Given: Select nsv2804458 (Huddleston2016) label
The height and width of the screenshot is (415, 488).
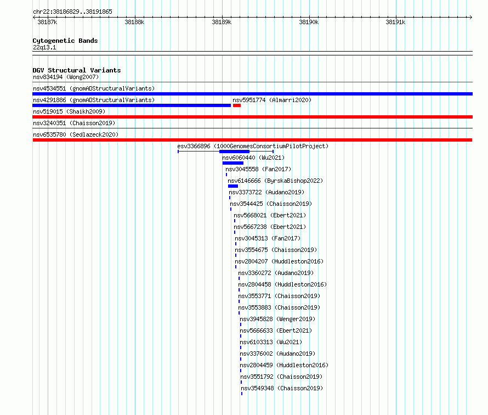Looking at the screenshot, I should pos(282,284).
